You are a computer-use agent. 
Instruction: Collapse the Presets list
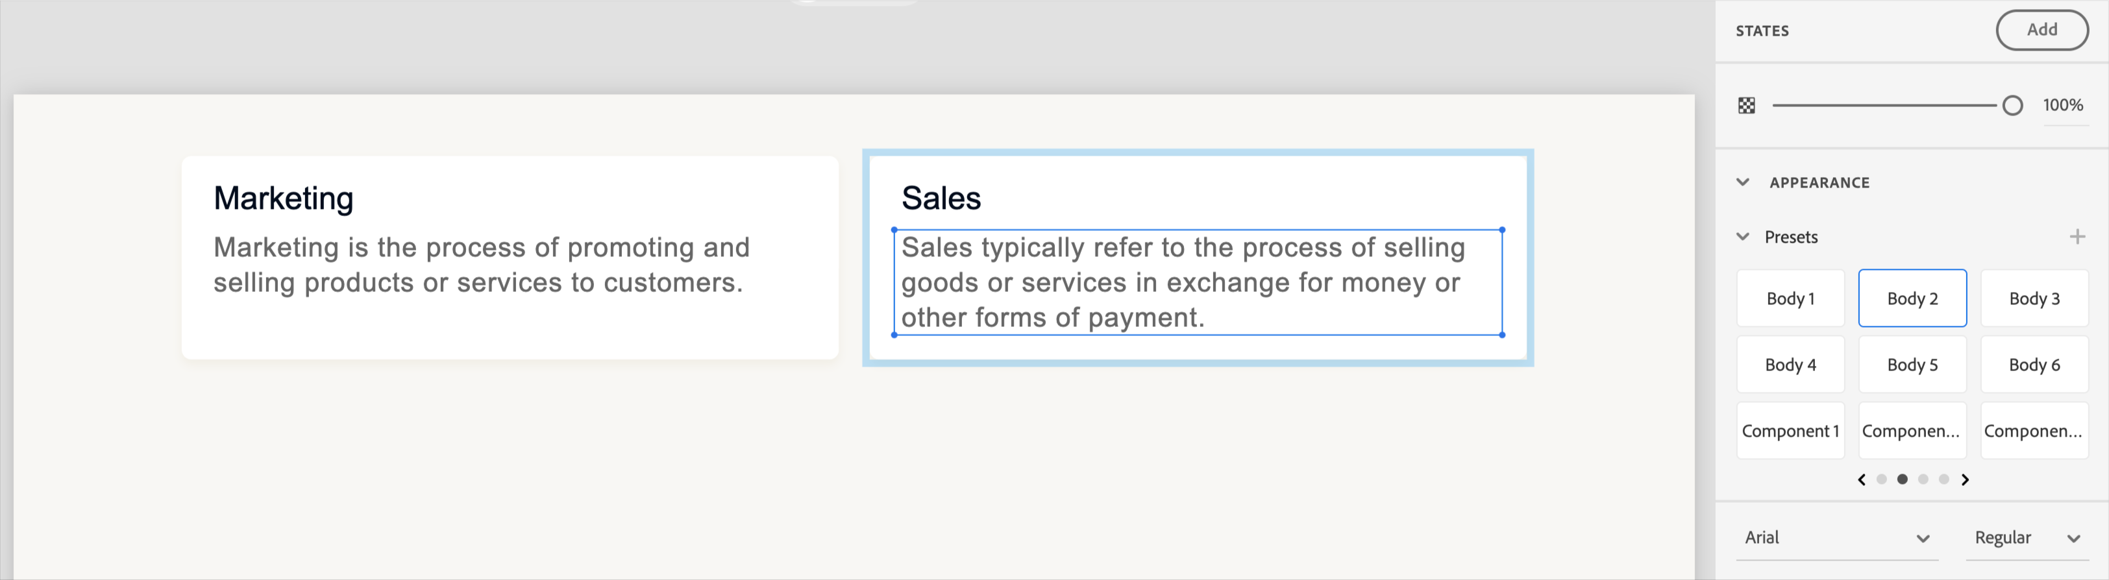click(x=1743, y=237)
